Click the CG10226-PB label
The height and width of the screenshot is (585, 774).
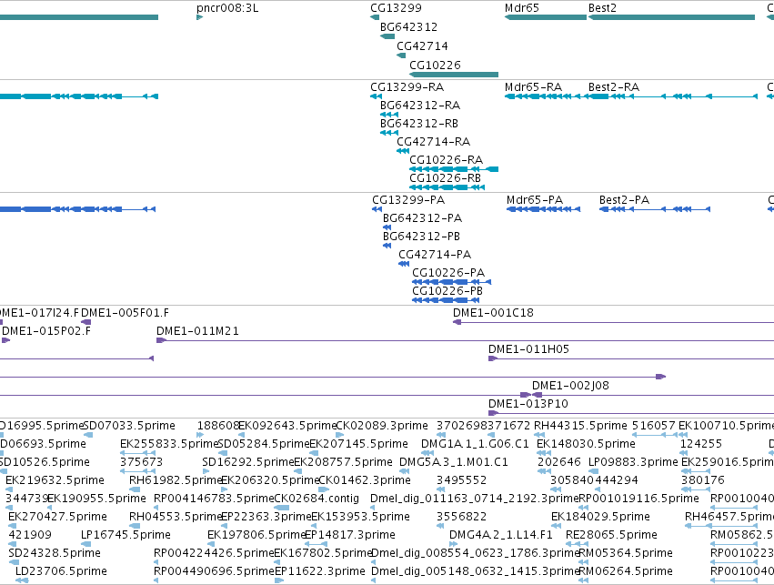click(447, 291)
